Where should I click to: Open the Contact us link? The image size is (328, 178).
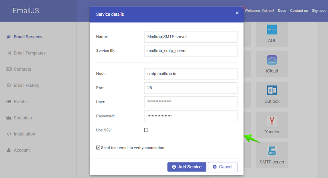(x=299, y=11)
